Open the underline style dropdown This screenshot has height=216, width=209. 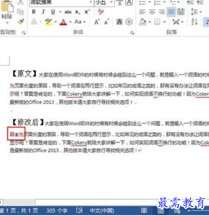(x=60, y=12)
